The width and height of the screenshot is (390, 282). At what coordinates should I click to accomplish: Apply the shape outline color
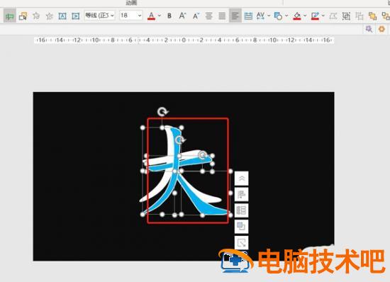[315, 16]
